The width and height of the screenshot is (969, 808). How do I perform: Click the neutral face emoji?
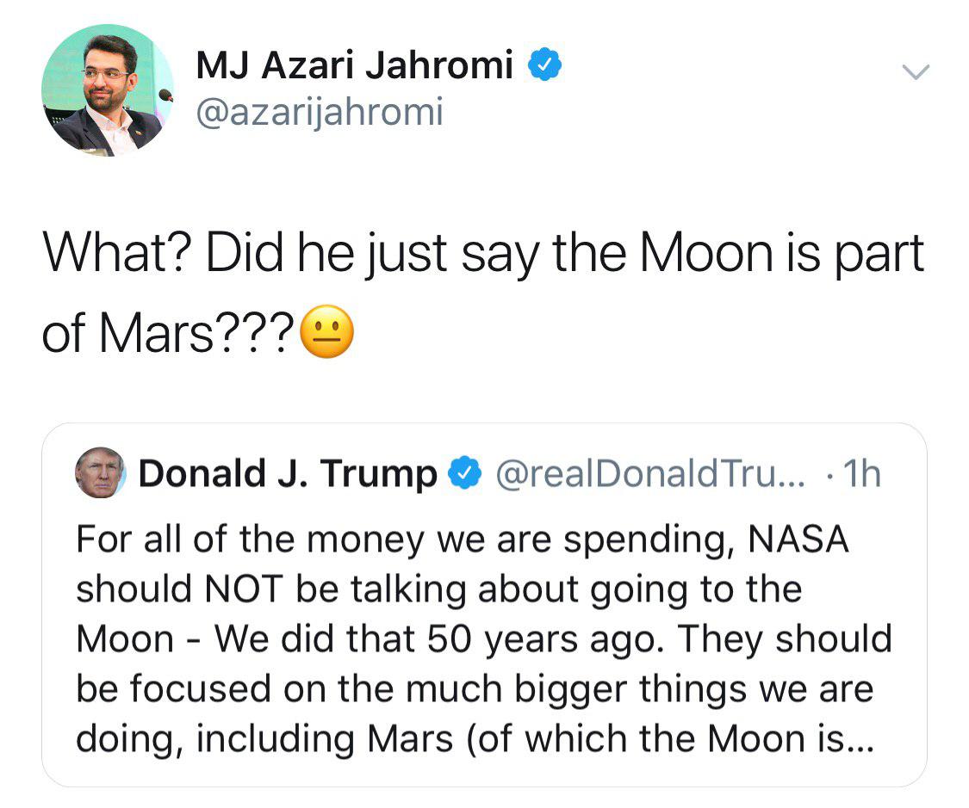pyautogui.click(x=327, y=333)
